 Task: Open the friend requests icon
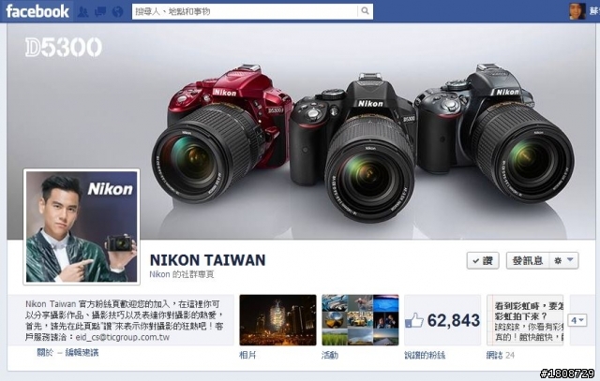pyautogui.click(x=83, y=12)
